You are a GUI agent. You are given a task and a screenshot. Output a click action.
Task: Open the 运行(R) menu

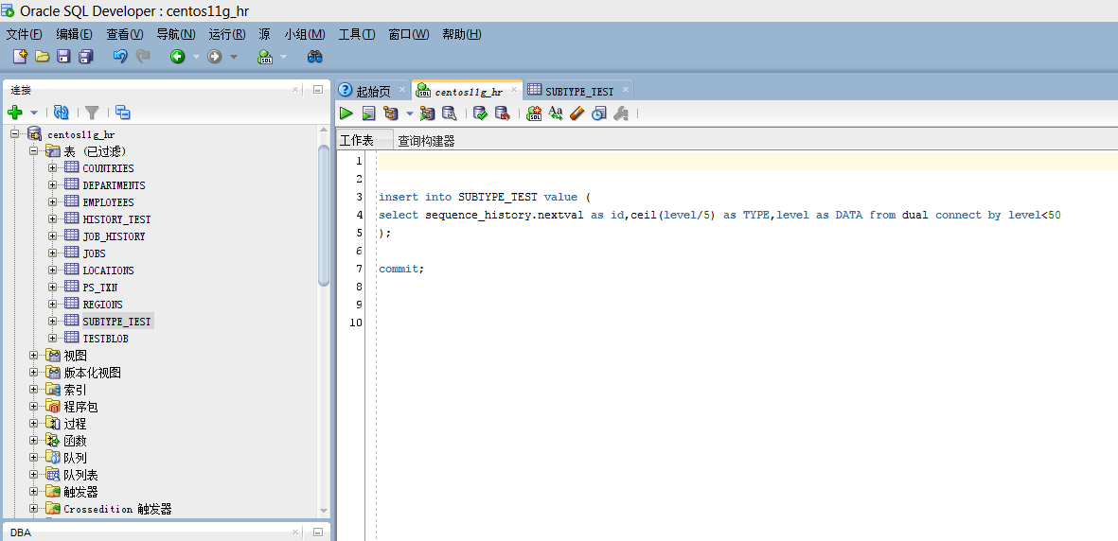pyautogui.click(x=227, y=34)
